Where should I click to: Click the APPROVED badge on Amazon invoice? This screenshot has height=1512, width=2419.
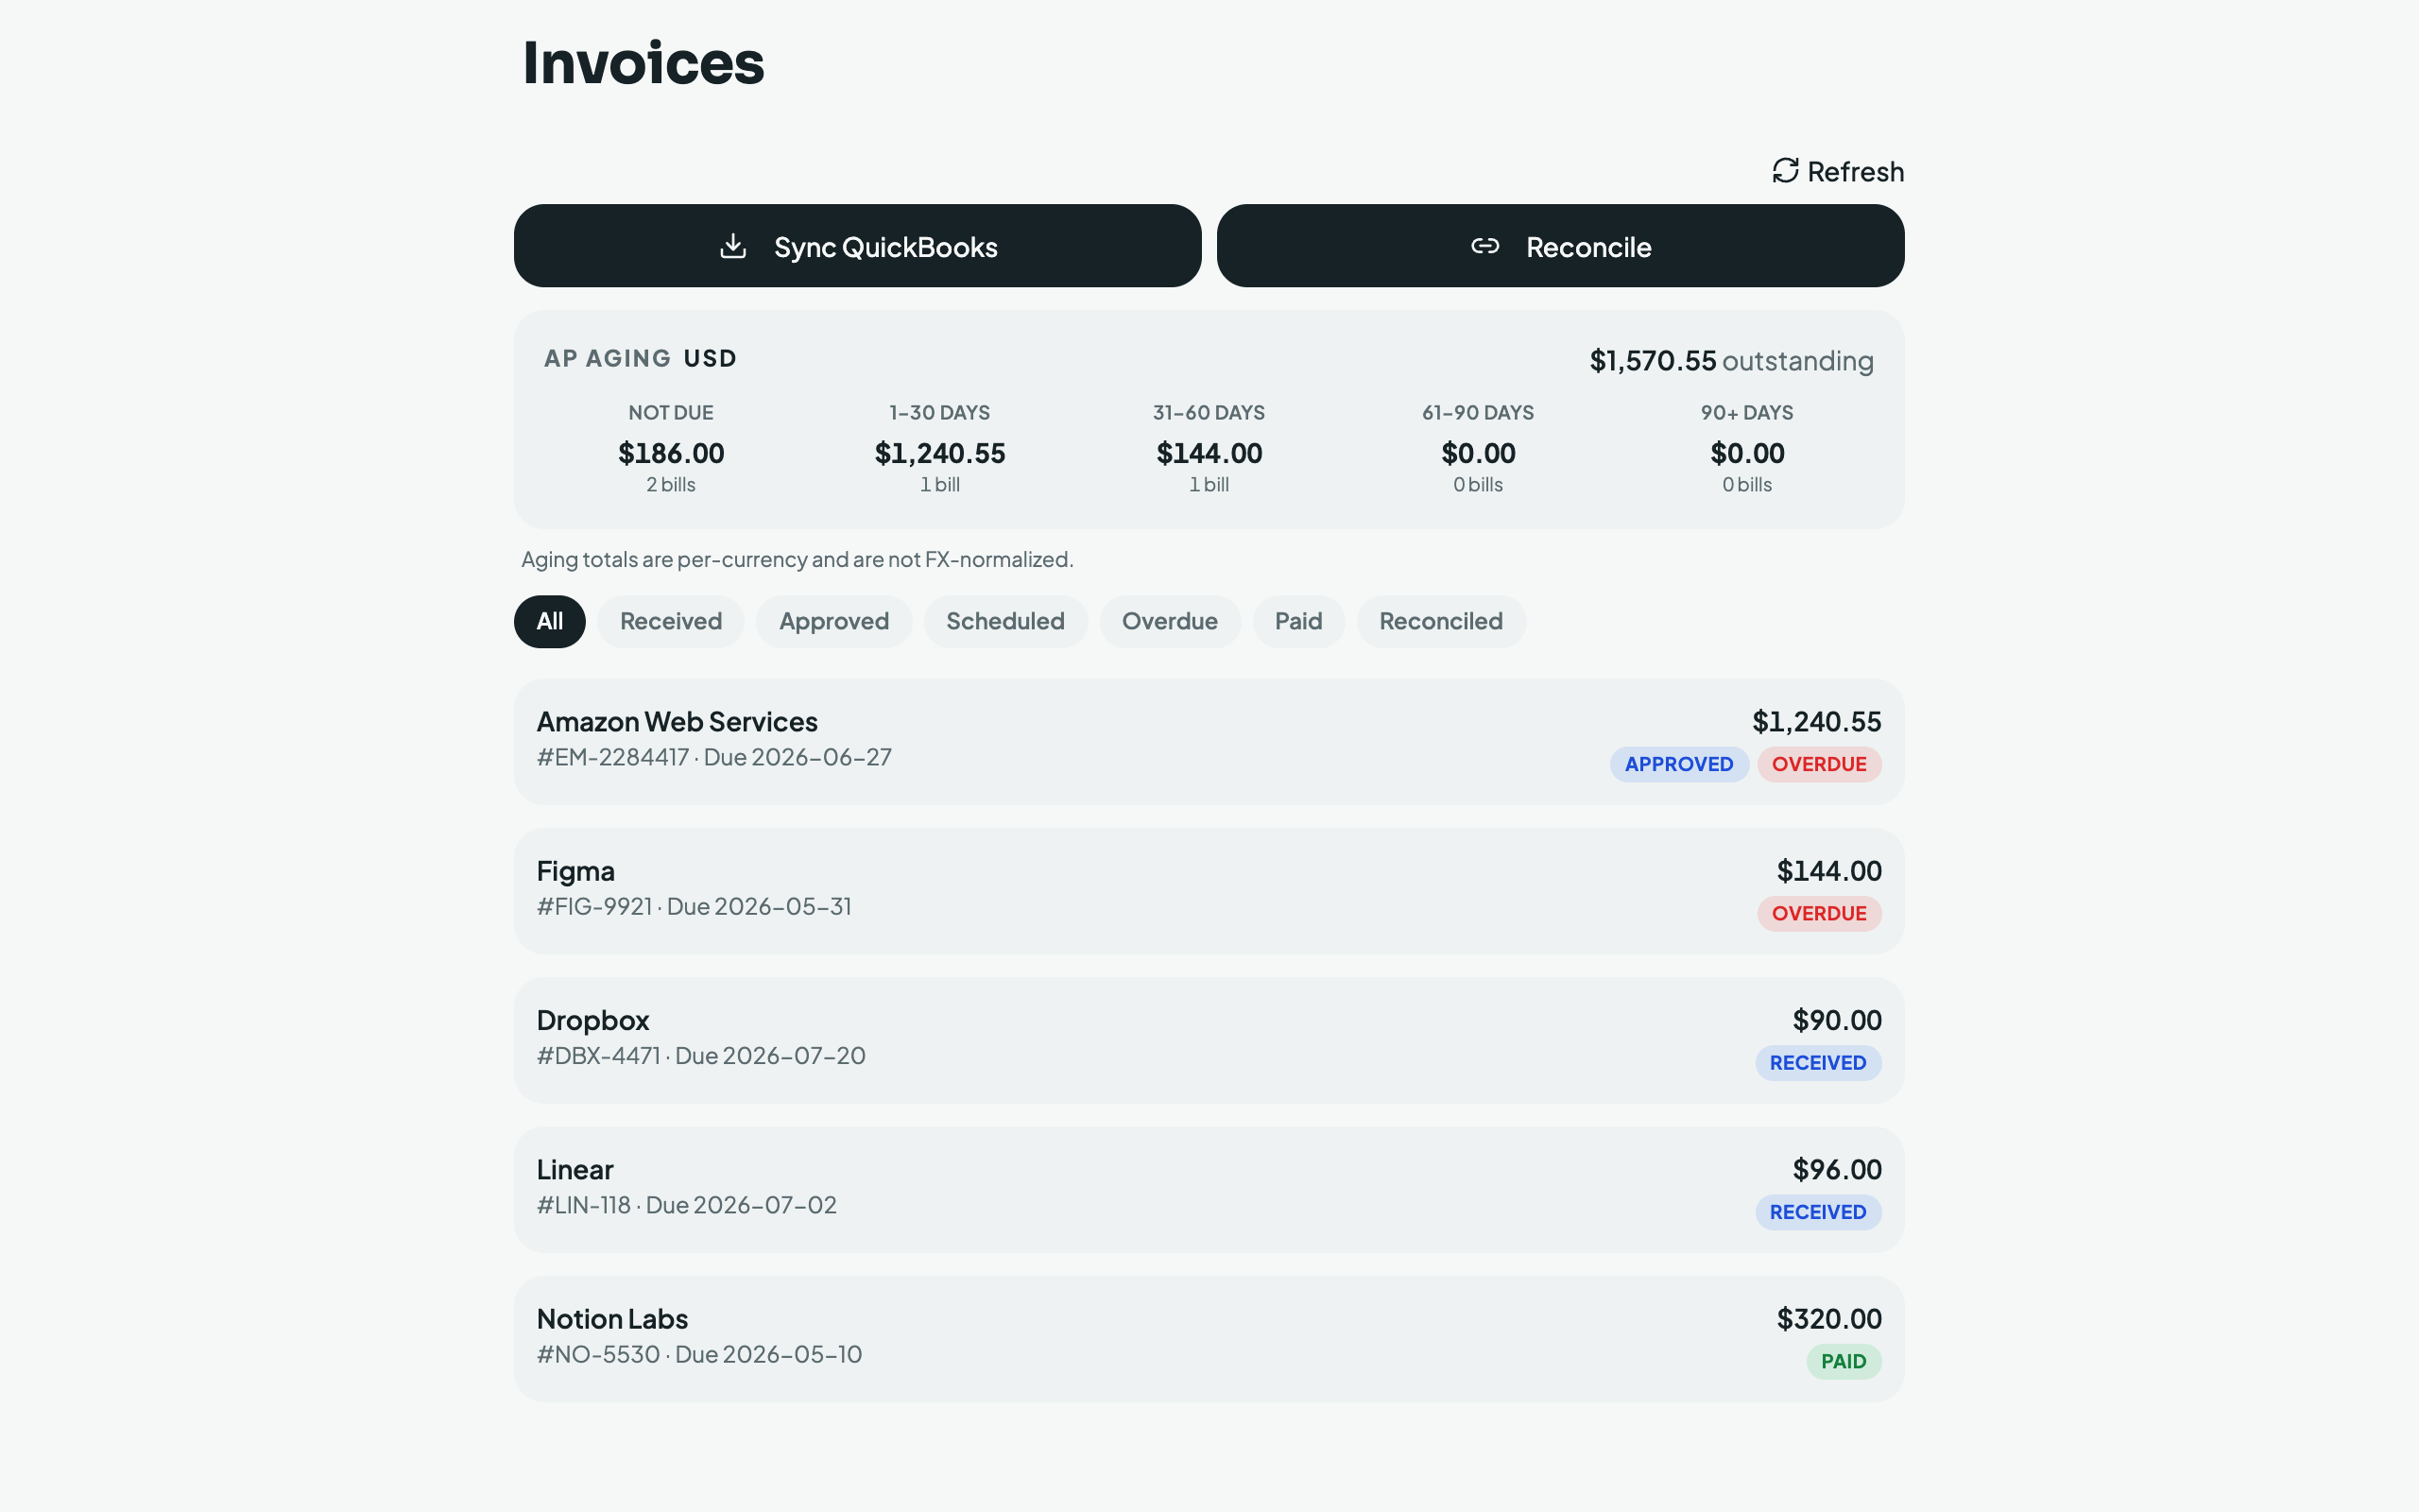click(1678, 764)
